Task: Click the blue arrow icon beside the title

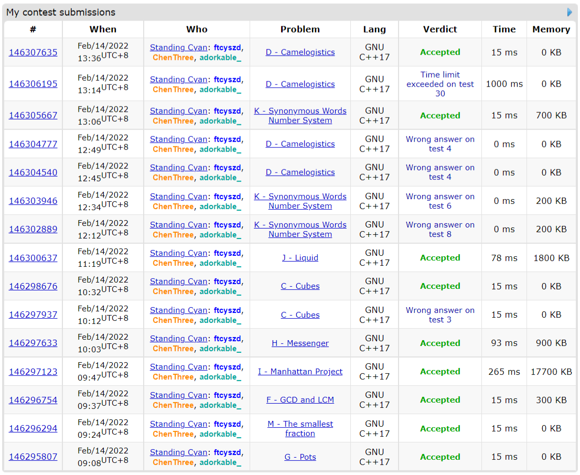Action: click(570, 12)
